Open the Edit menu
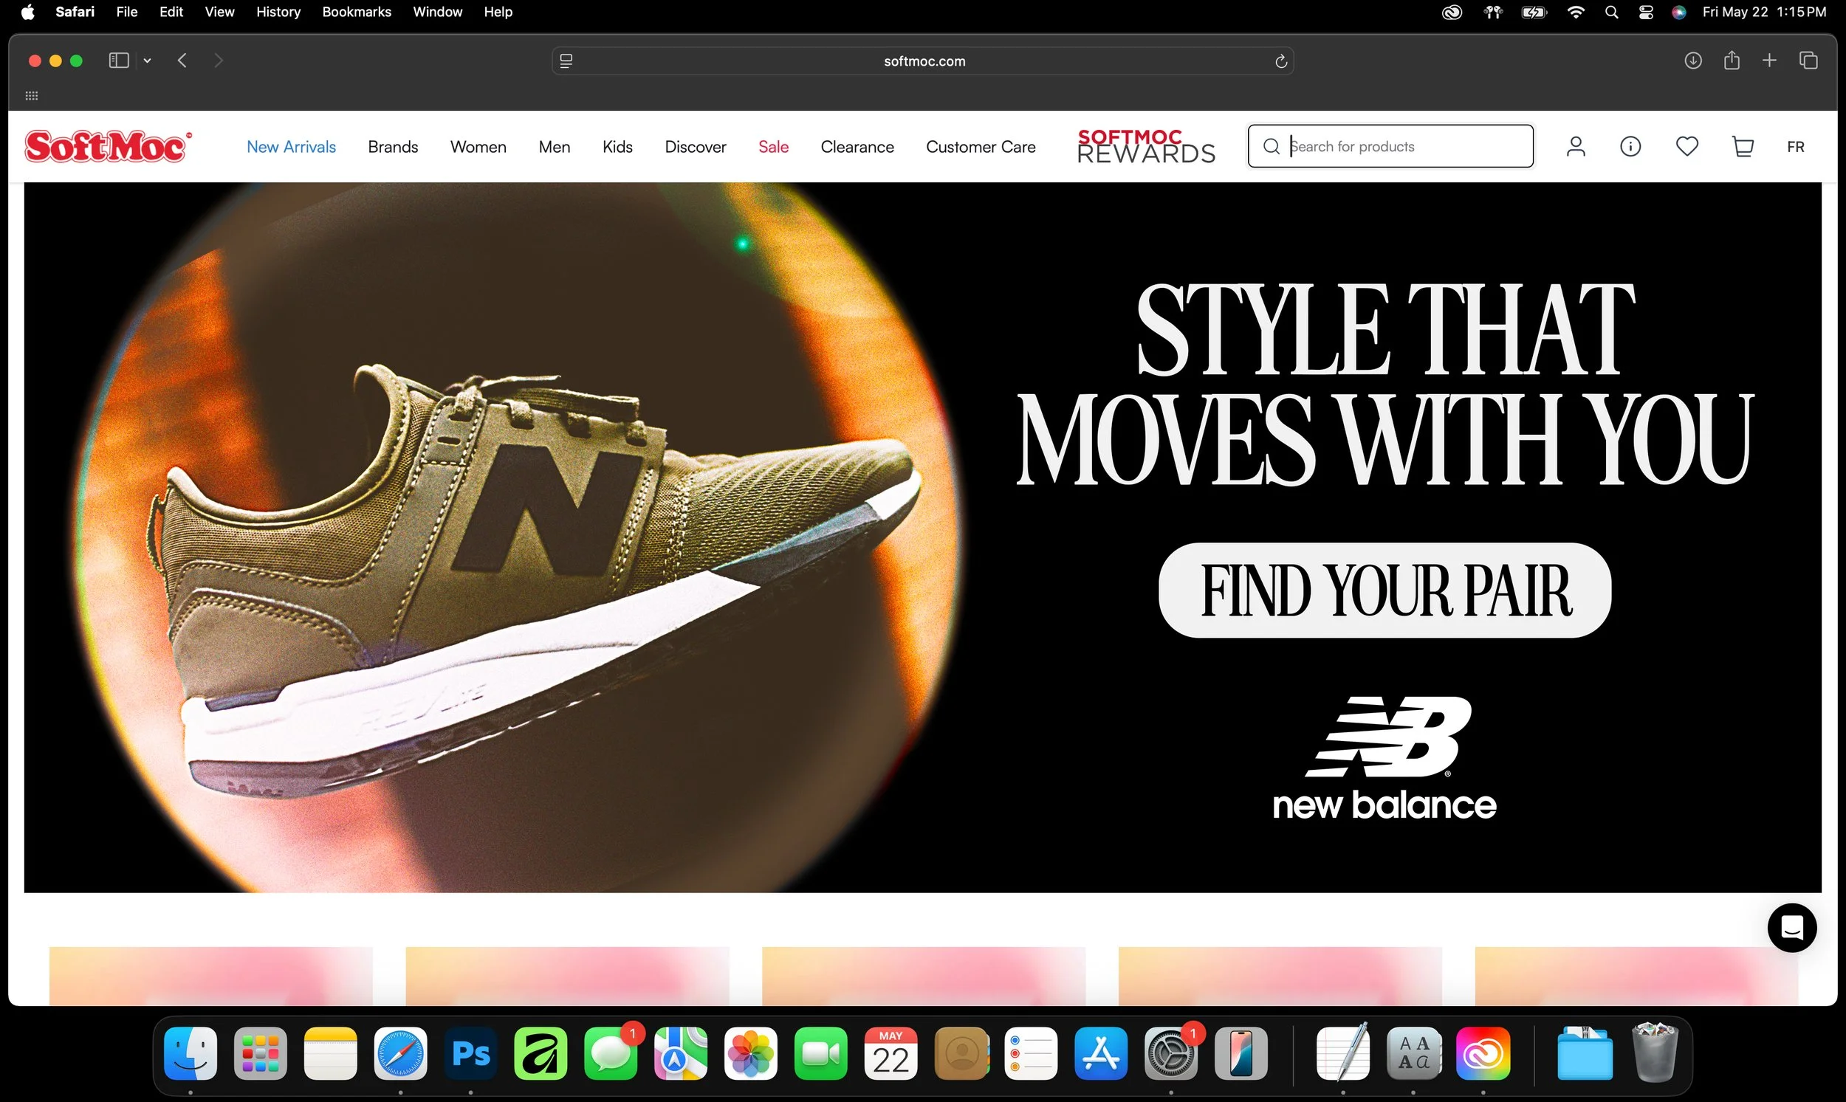This screenshot has width=1846, height=1102. [171, 12]
